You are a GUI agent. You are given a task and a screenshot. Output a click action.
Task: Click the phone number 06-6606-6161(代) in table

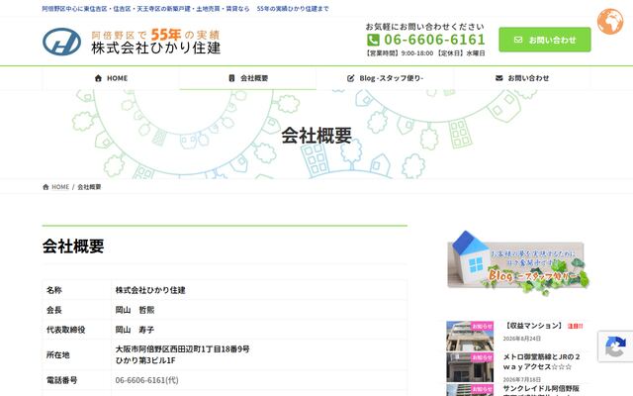(147, 380)
